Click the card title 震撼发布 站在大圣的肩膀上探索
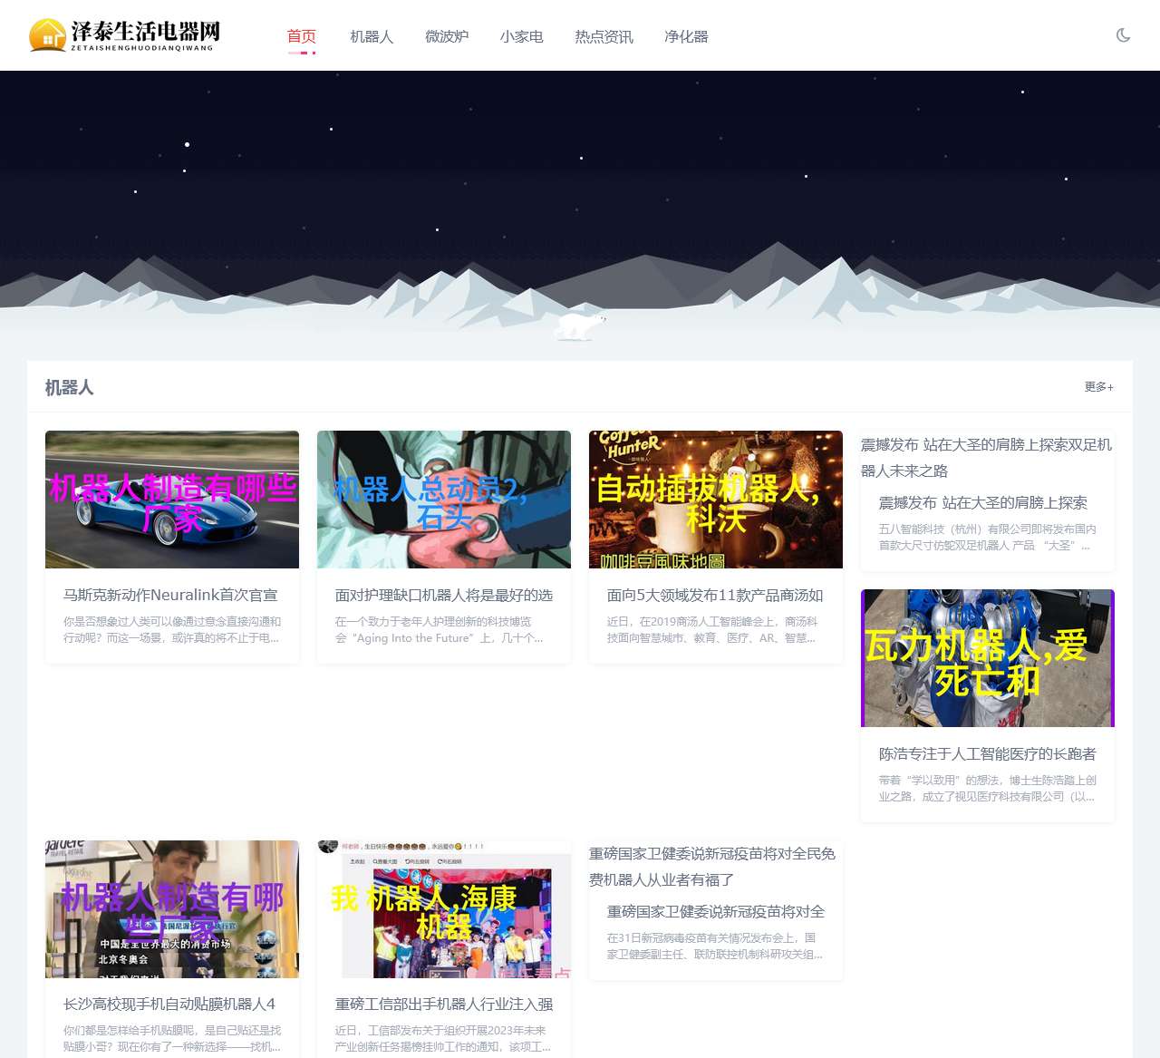 pos(983,503)
